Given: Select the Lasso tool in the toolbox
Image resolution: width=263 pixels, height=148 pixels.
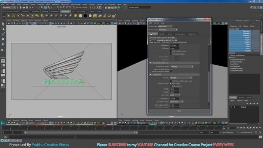Looking at the screenshot, I should (3, 29).
